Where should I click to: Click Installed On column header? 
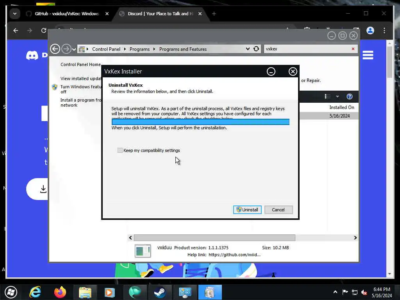(341, 107)
